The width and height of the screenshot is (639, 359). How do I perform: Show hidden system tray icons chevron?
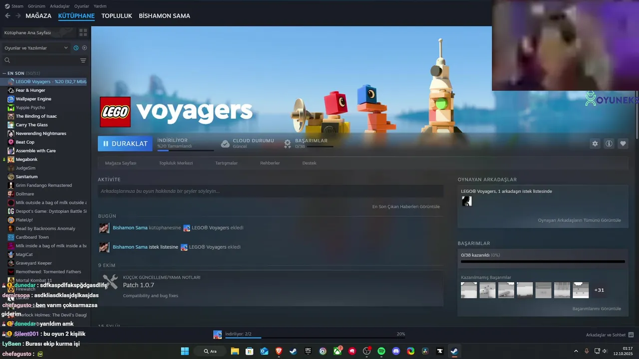pyautogui.click(x=576, y=351)
